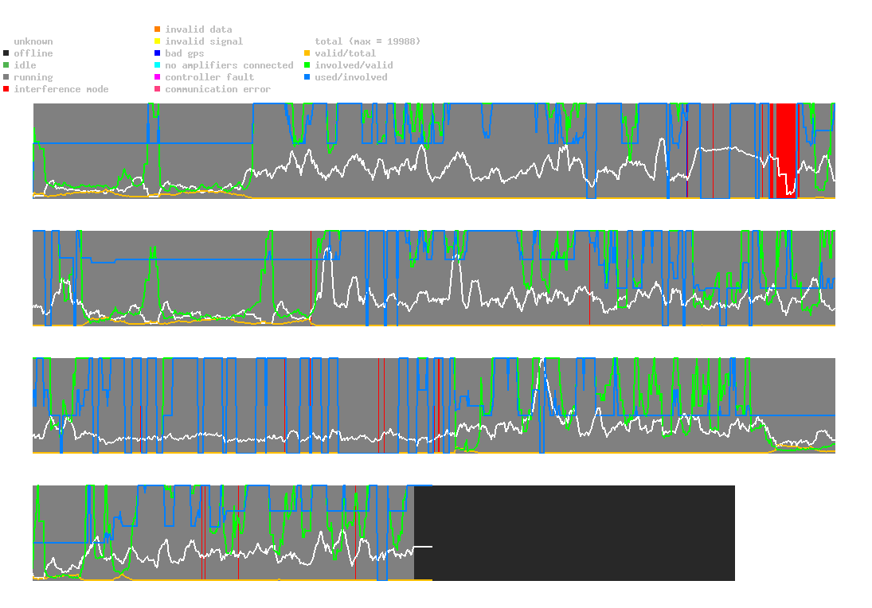
Task: Click the red interference mode swatch
Action: click(x=6, y=89)
